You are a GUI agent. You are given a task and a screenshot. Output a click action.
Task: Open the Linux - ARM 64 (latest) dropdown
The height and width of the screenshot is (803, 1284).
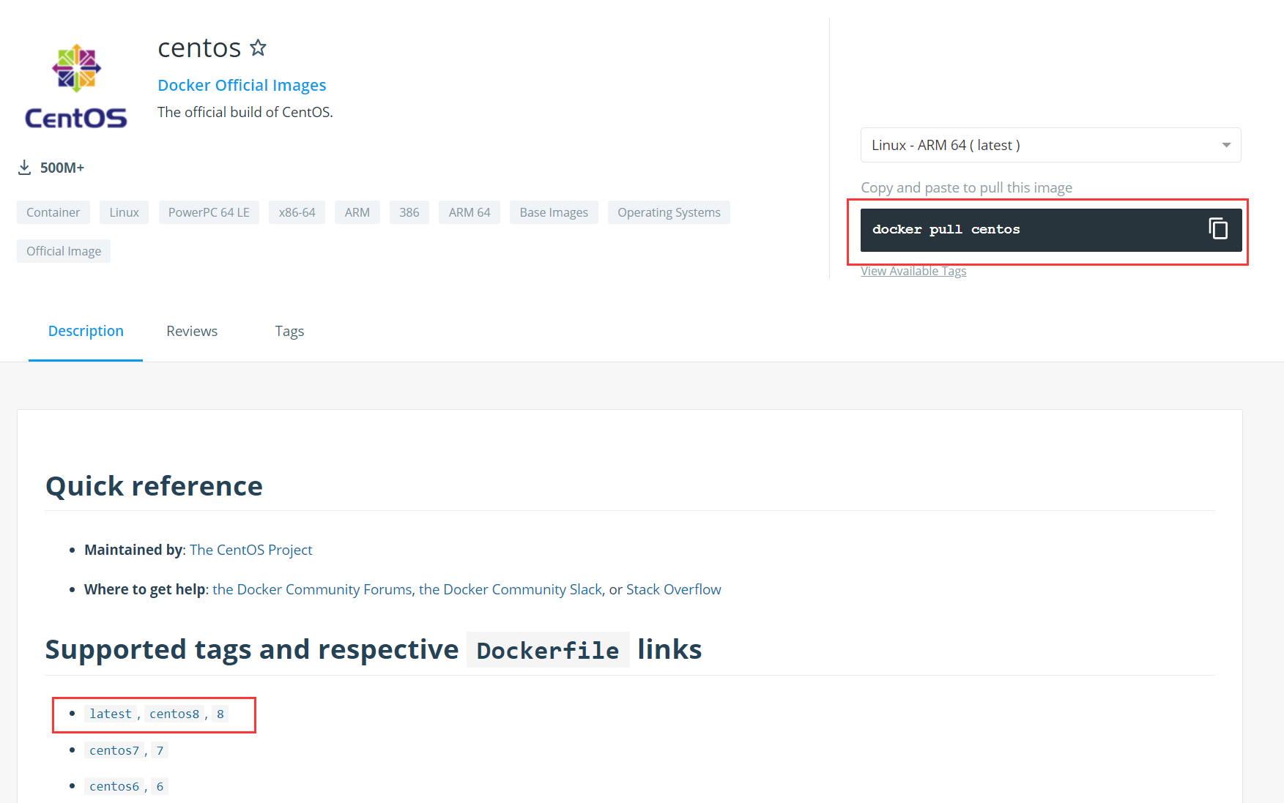1050,145
